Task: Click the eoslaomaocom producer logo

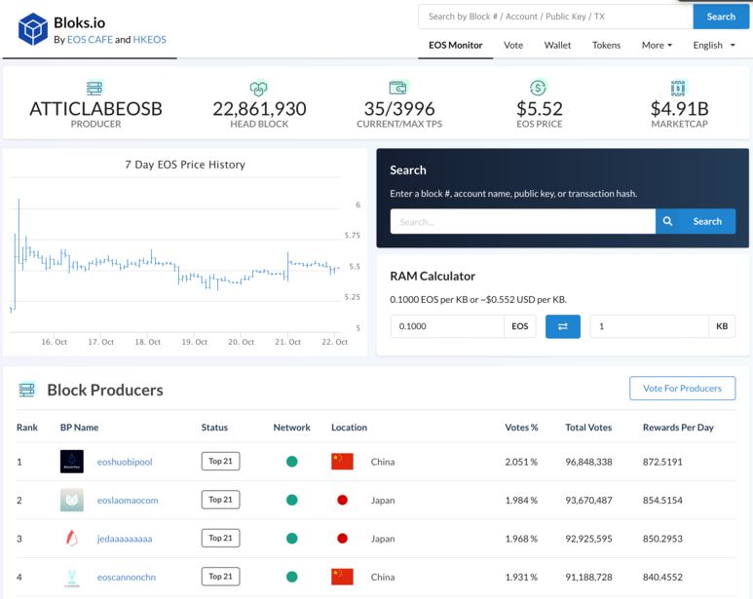Action: click(x=72, y=500)
